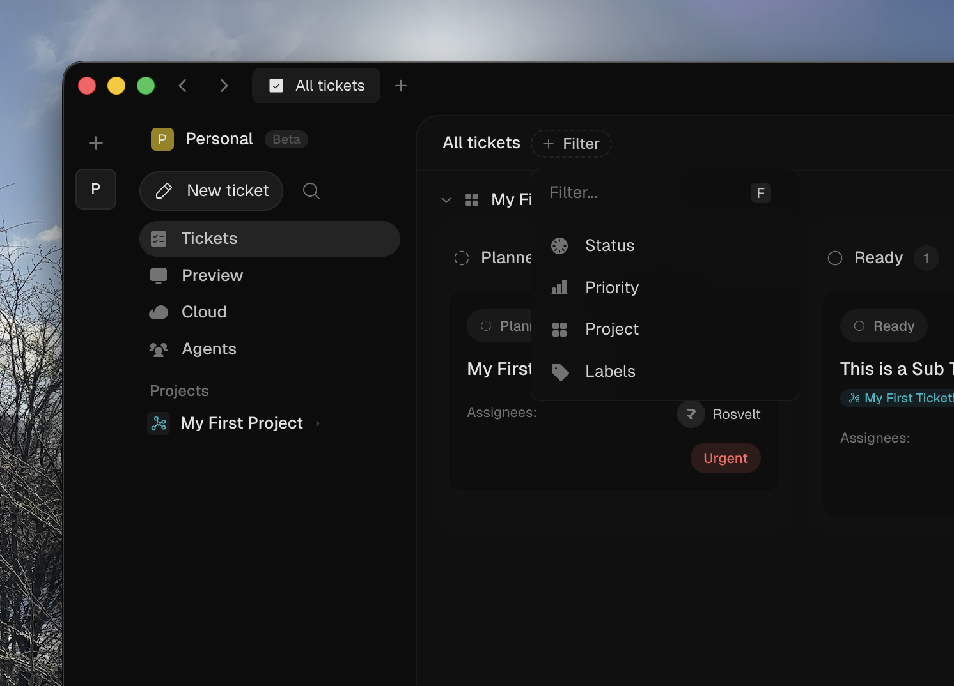Go back using the left arrow

[183, 86]
